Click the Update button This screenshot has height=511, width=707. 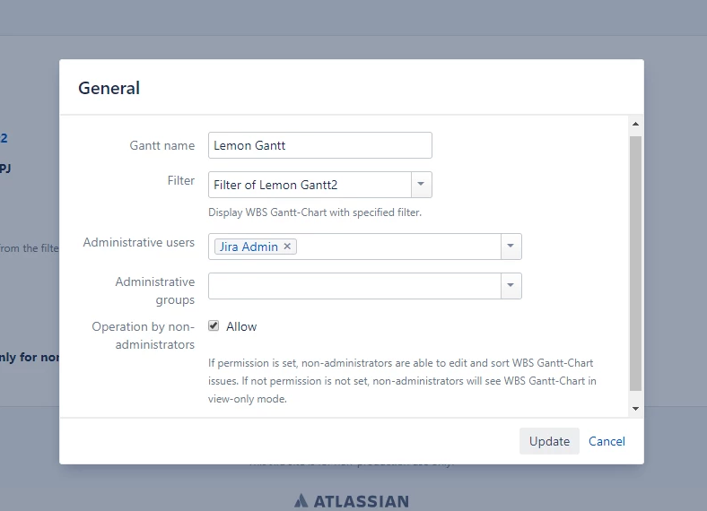pos(549,441)
